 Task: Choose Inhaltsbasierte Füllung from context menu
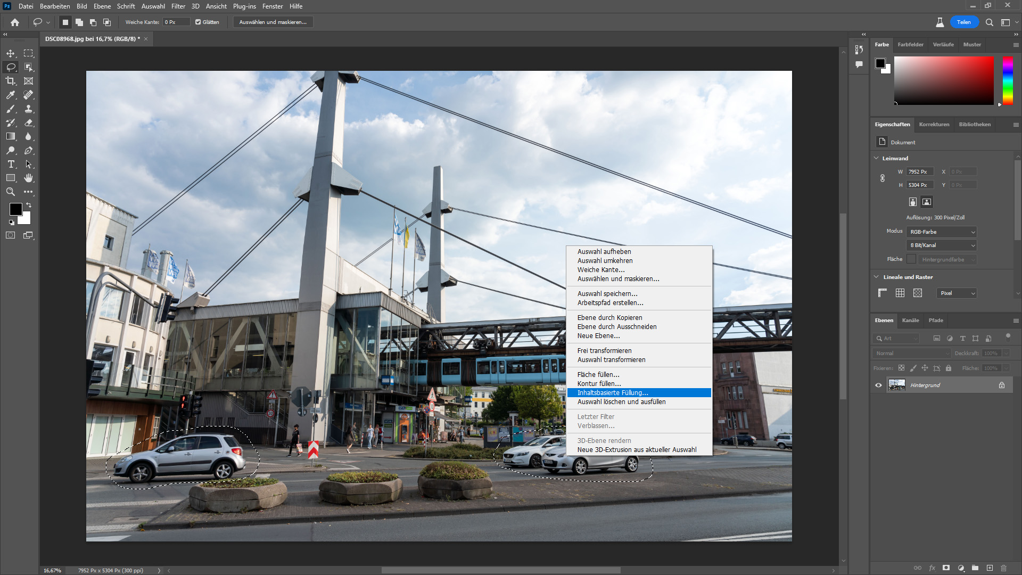click(613, 393)
